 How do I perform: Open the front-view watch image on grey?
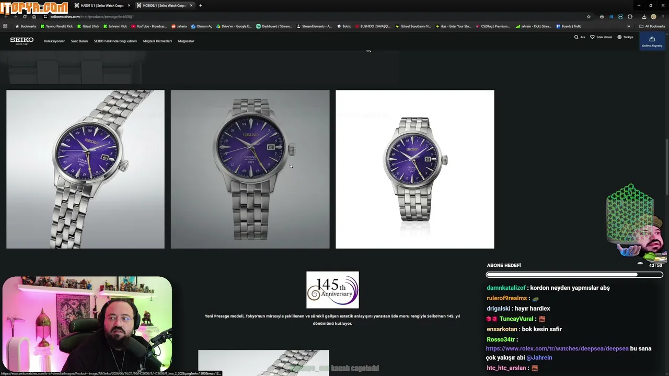click(250, 169)
